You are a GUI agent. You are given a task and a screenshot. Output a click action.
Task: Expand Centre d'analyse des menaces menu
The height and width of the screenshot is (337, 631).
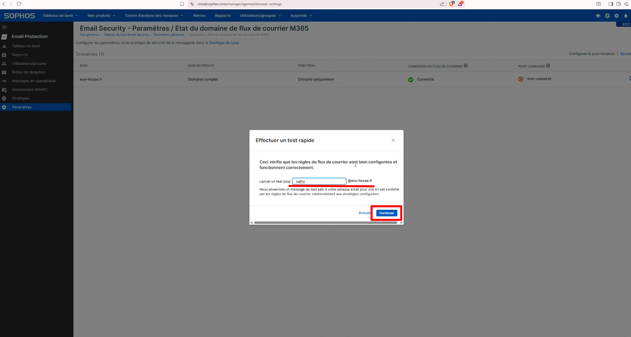click(x=154, y=16)
